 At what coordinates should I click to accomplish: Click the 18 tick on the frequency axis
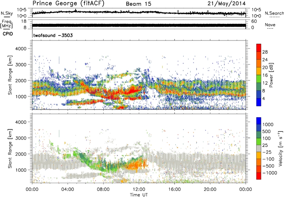point(24,21)
